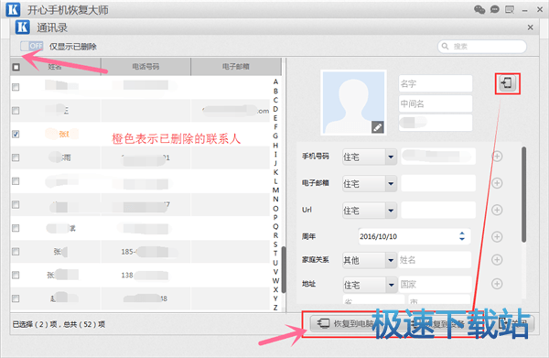The image size is (549, 358).
Task: Click the 电子邮箱 value input field
Action: pyautogui.click(x=438, y=183)
